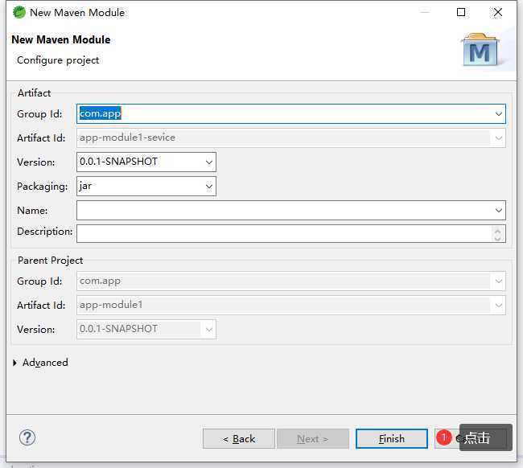Click the Description scroll down arrow

coord(497,238)
